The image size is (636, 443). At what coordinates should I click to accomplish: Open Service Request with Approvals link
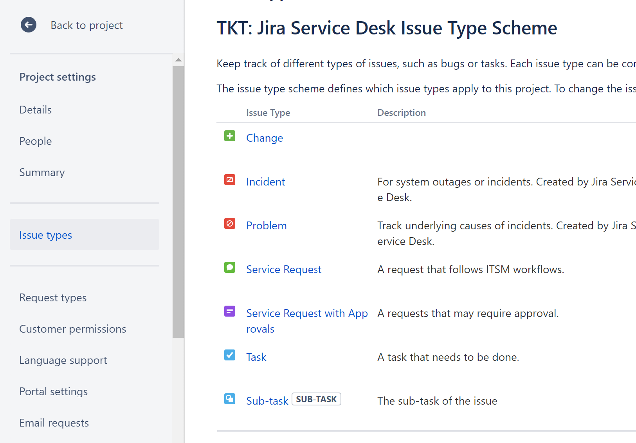pyautogui.click(x=307, y=321)
